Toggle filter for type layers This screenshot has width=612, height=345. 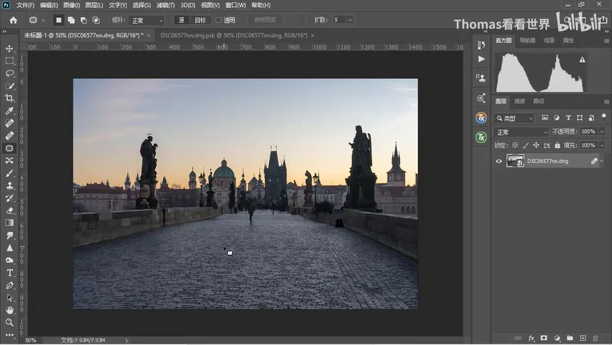click(x=568, y=118)
